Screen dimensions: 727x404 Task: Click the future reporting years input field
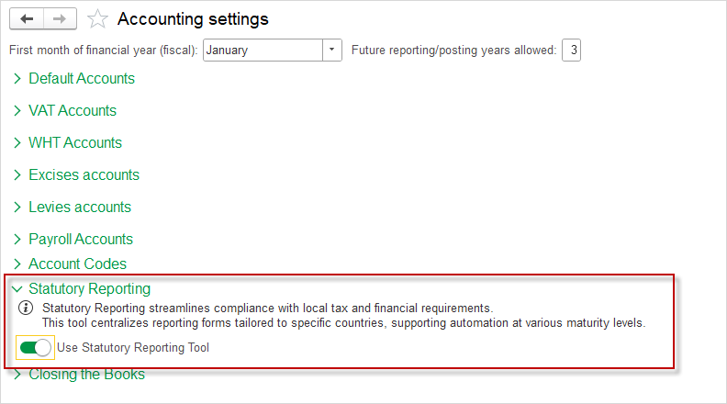tap(571, 50)
